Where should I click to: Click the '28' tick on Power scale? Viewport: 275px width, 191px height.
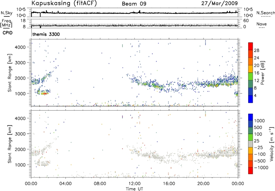pos(256,50)
